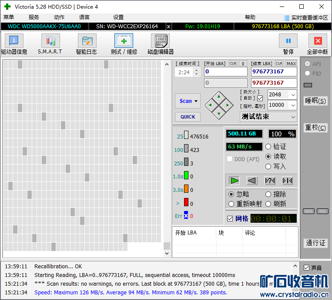Click the green 1.0s block color swatch
332x300 pixels.
(x=186, y=175)
